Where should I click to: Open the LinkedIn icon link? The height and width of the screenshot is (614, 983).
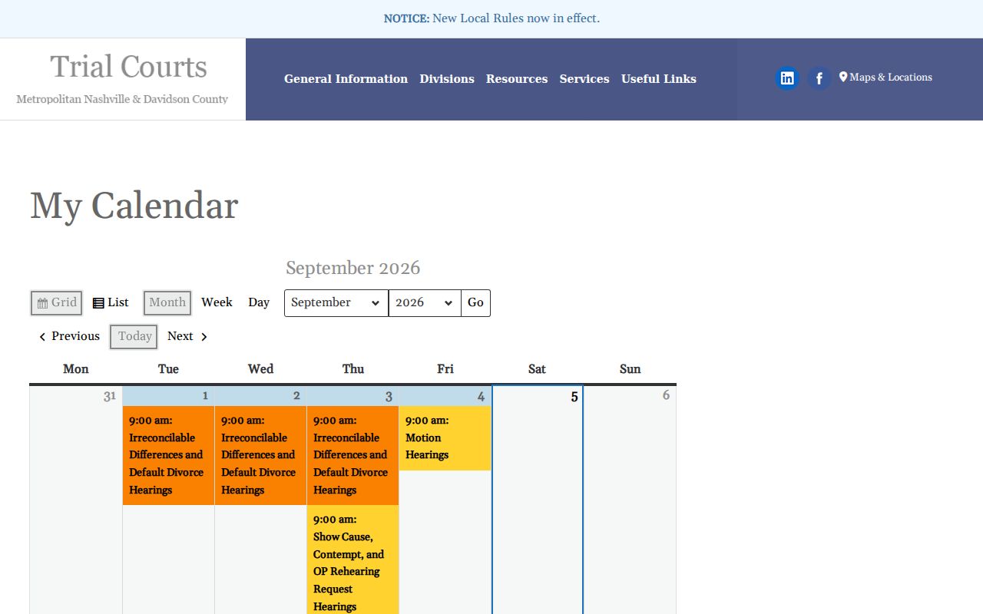coord(787,78)
